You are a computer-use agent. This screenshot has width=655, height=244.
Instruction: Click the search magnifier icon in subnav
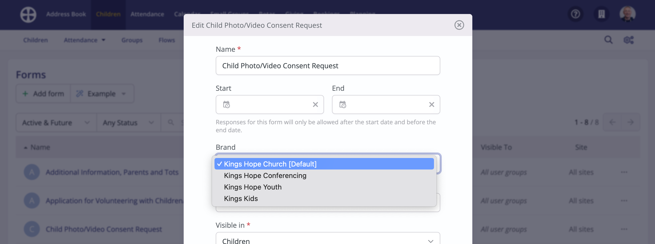608,40
